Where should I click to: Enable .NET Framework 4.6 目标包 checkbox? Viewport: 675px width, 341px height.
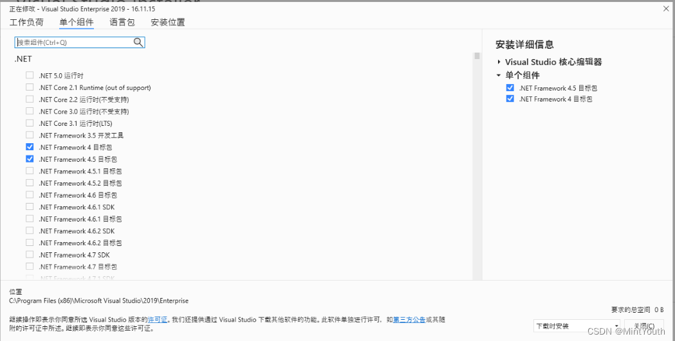(30, 195)
